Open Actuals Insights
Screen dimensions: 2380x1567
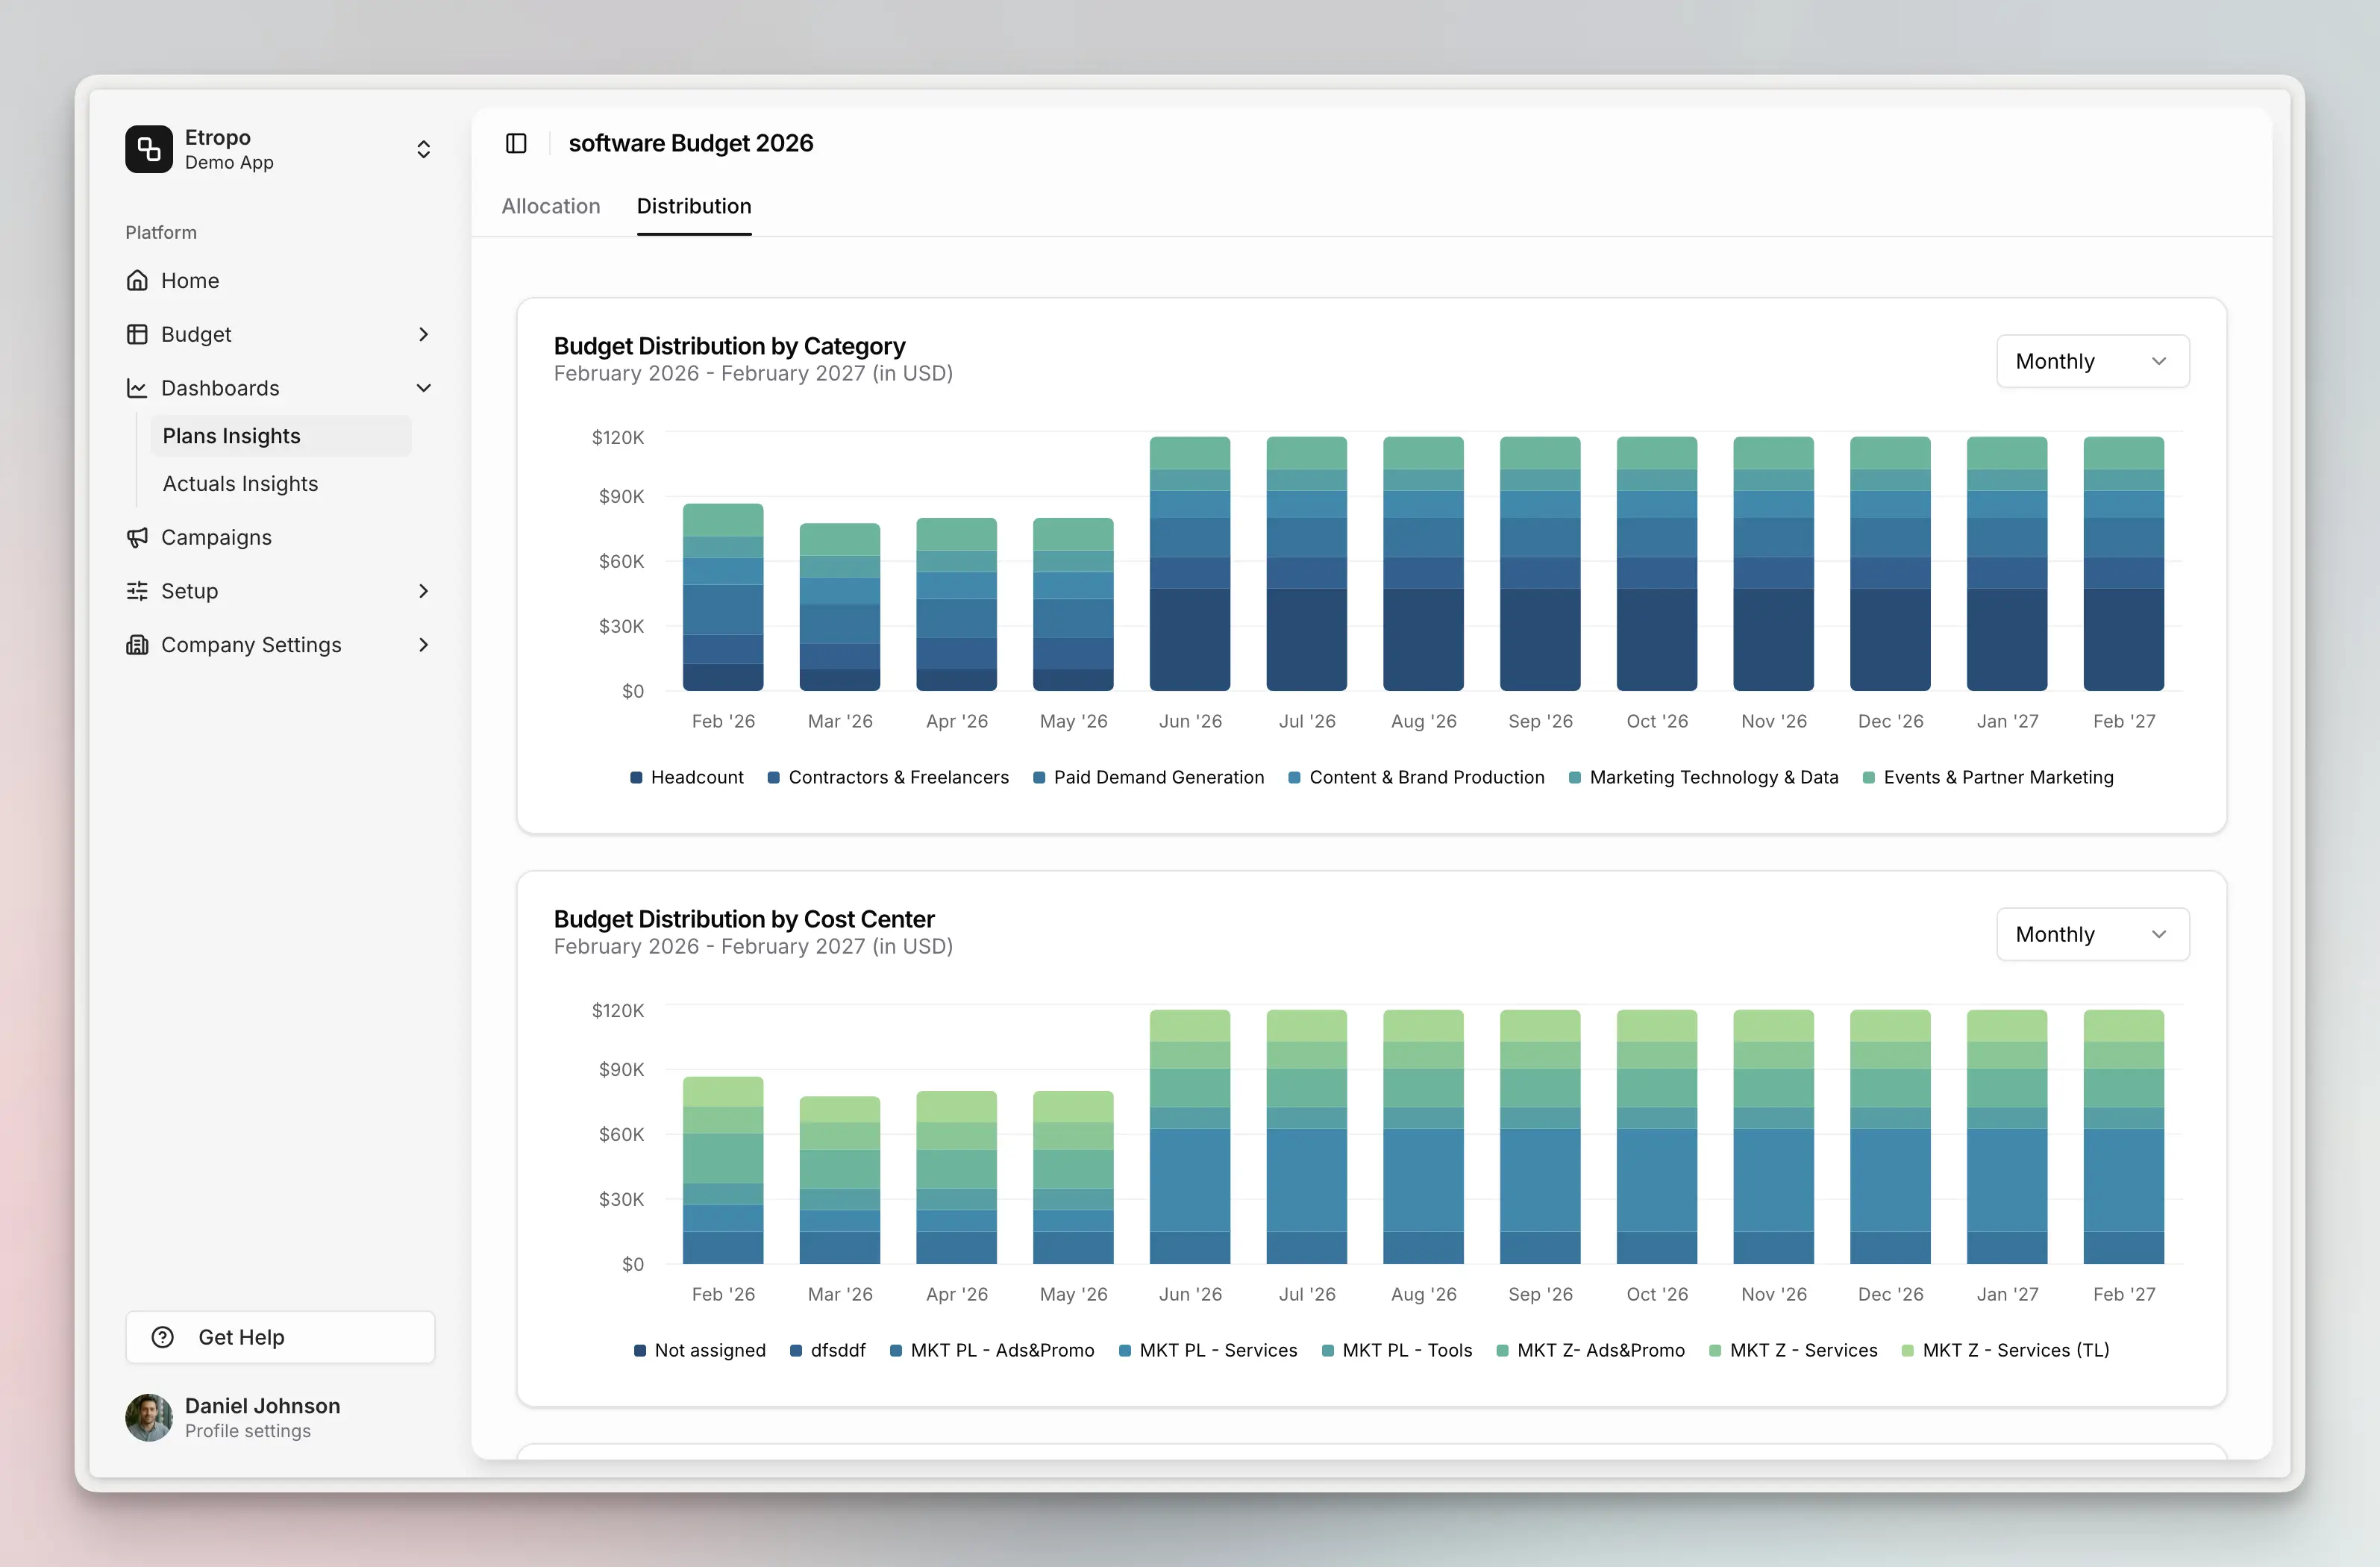pos(240,483)
